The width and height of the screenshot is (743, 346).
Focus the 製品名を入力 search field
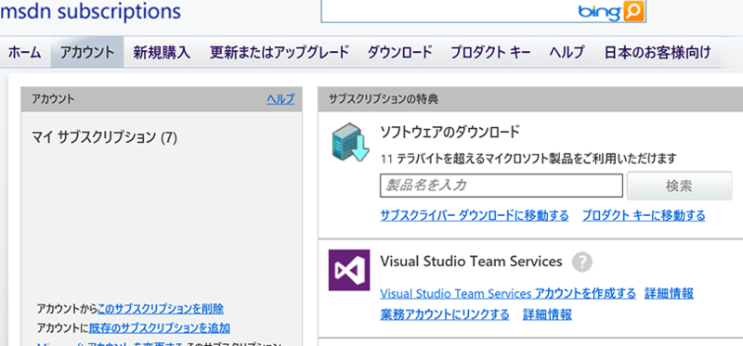[502, 186]
